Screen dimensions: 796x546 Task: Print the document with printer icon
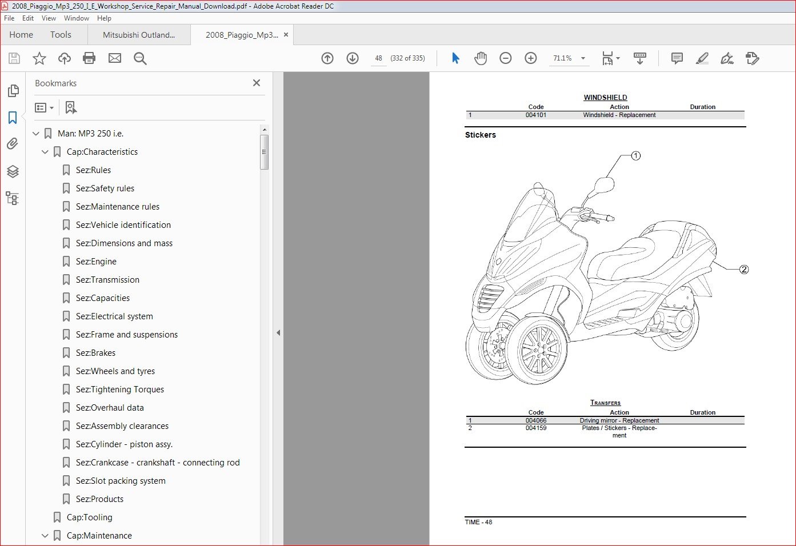(x=89, y=58)
